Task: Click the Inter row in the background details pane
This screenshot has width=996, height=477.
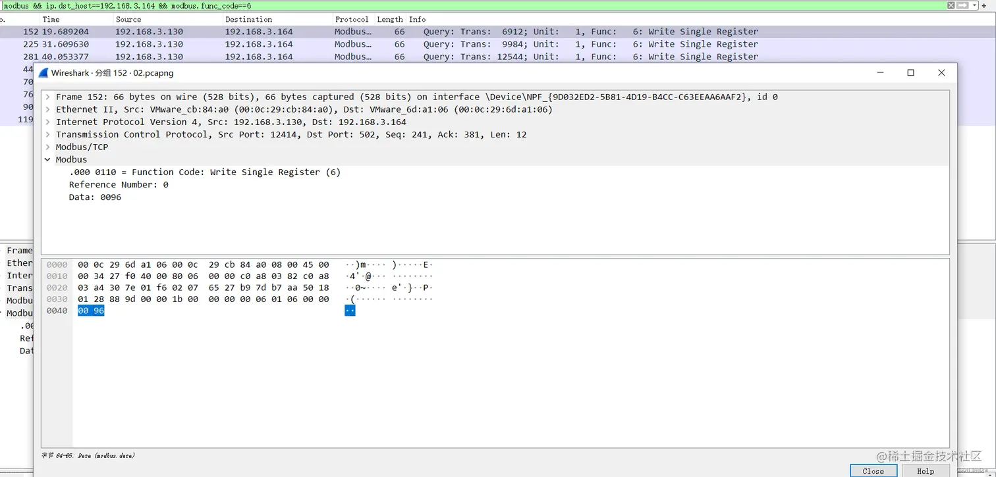Action: point(19,276)
